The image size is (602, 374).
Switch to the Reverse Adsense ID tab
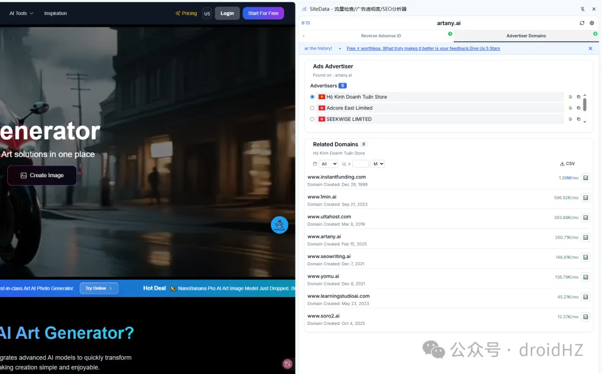381,36
